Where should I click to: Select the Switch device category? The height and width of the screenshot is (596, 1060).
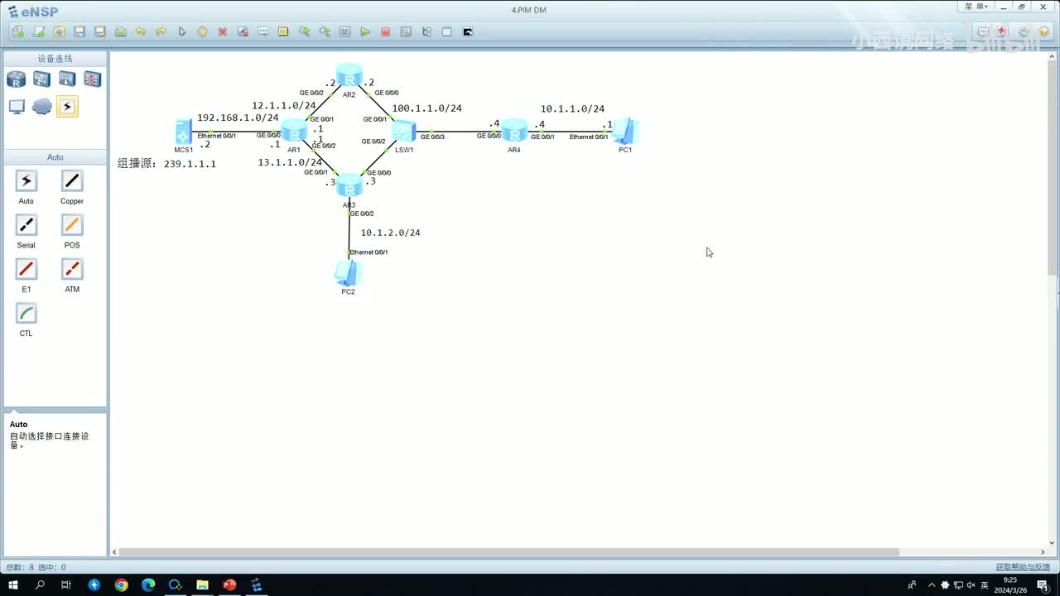tap(41, 79)
